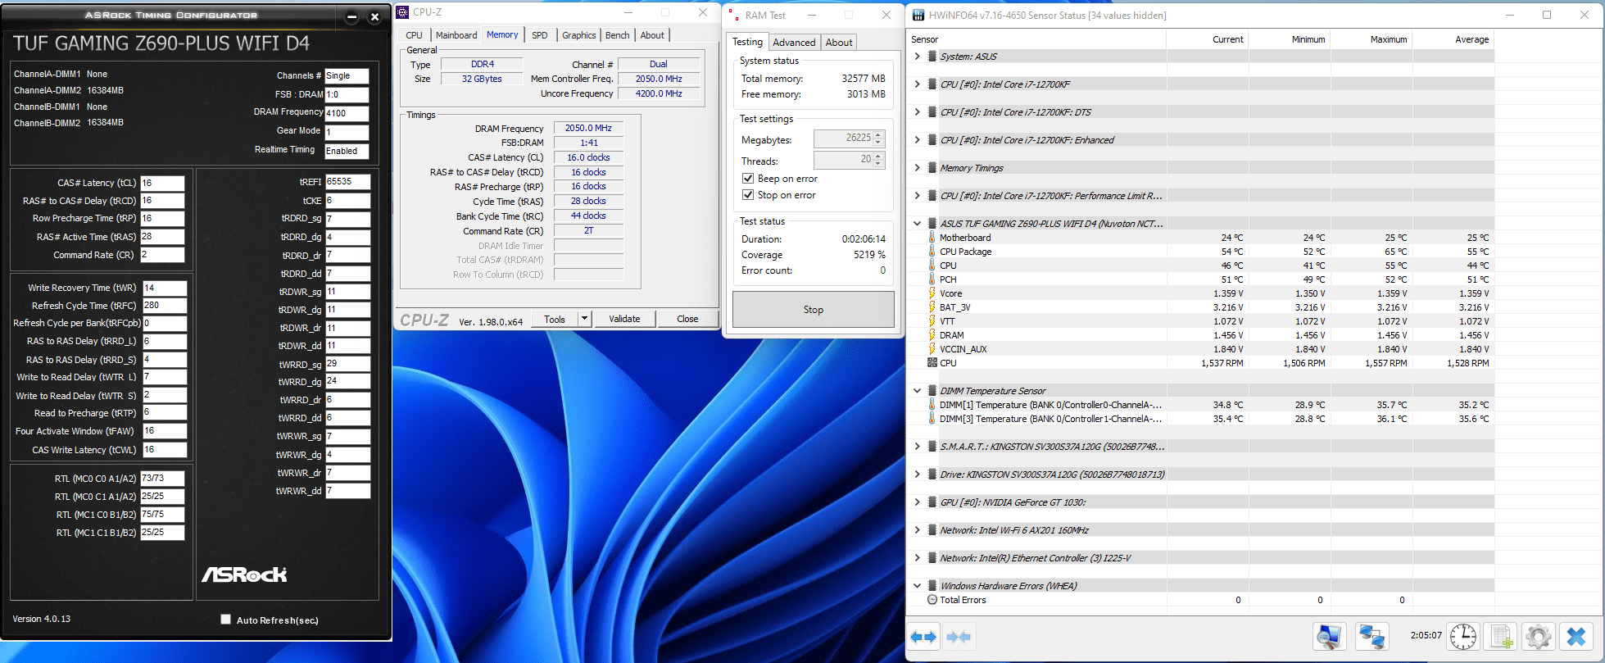Collapse the Windows Hardware Errors (WHEA) group
Image resolution: width=1605 pixels, height=663 pixels.
918,586
